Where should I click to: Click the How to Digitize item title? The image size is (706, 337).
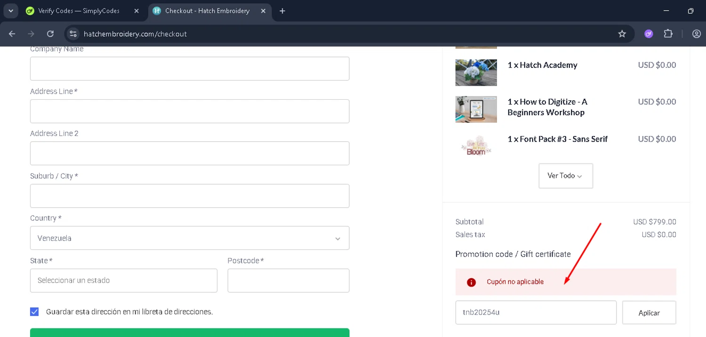547,107
